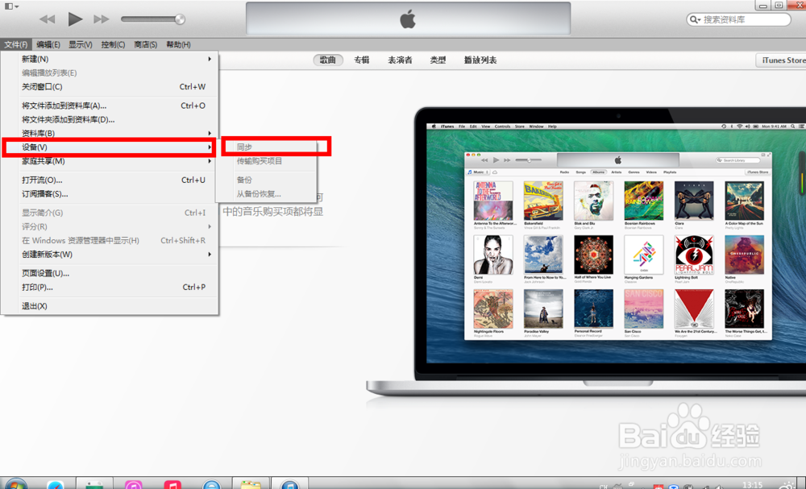Image resolution: width=806 pixels, height=489 pixels.
Task: Switch to the 歌曲 tab
Action: coord(328,60)
